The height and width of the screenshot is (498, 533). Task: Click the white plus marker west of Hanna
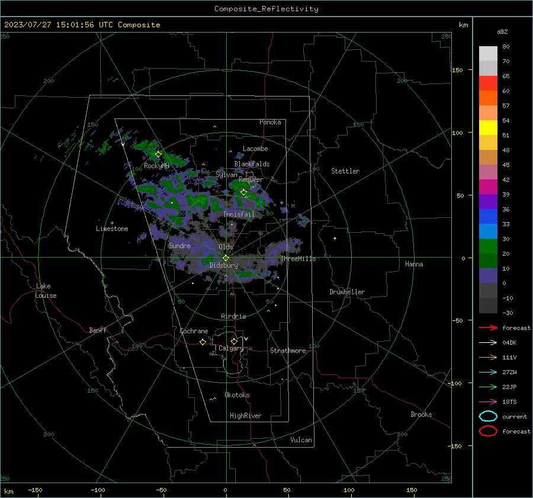pos(335,238)
